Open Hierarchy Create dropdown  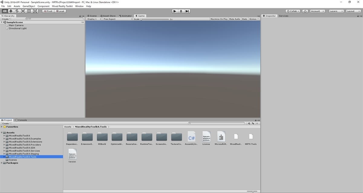click(x=6, y=19)
